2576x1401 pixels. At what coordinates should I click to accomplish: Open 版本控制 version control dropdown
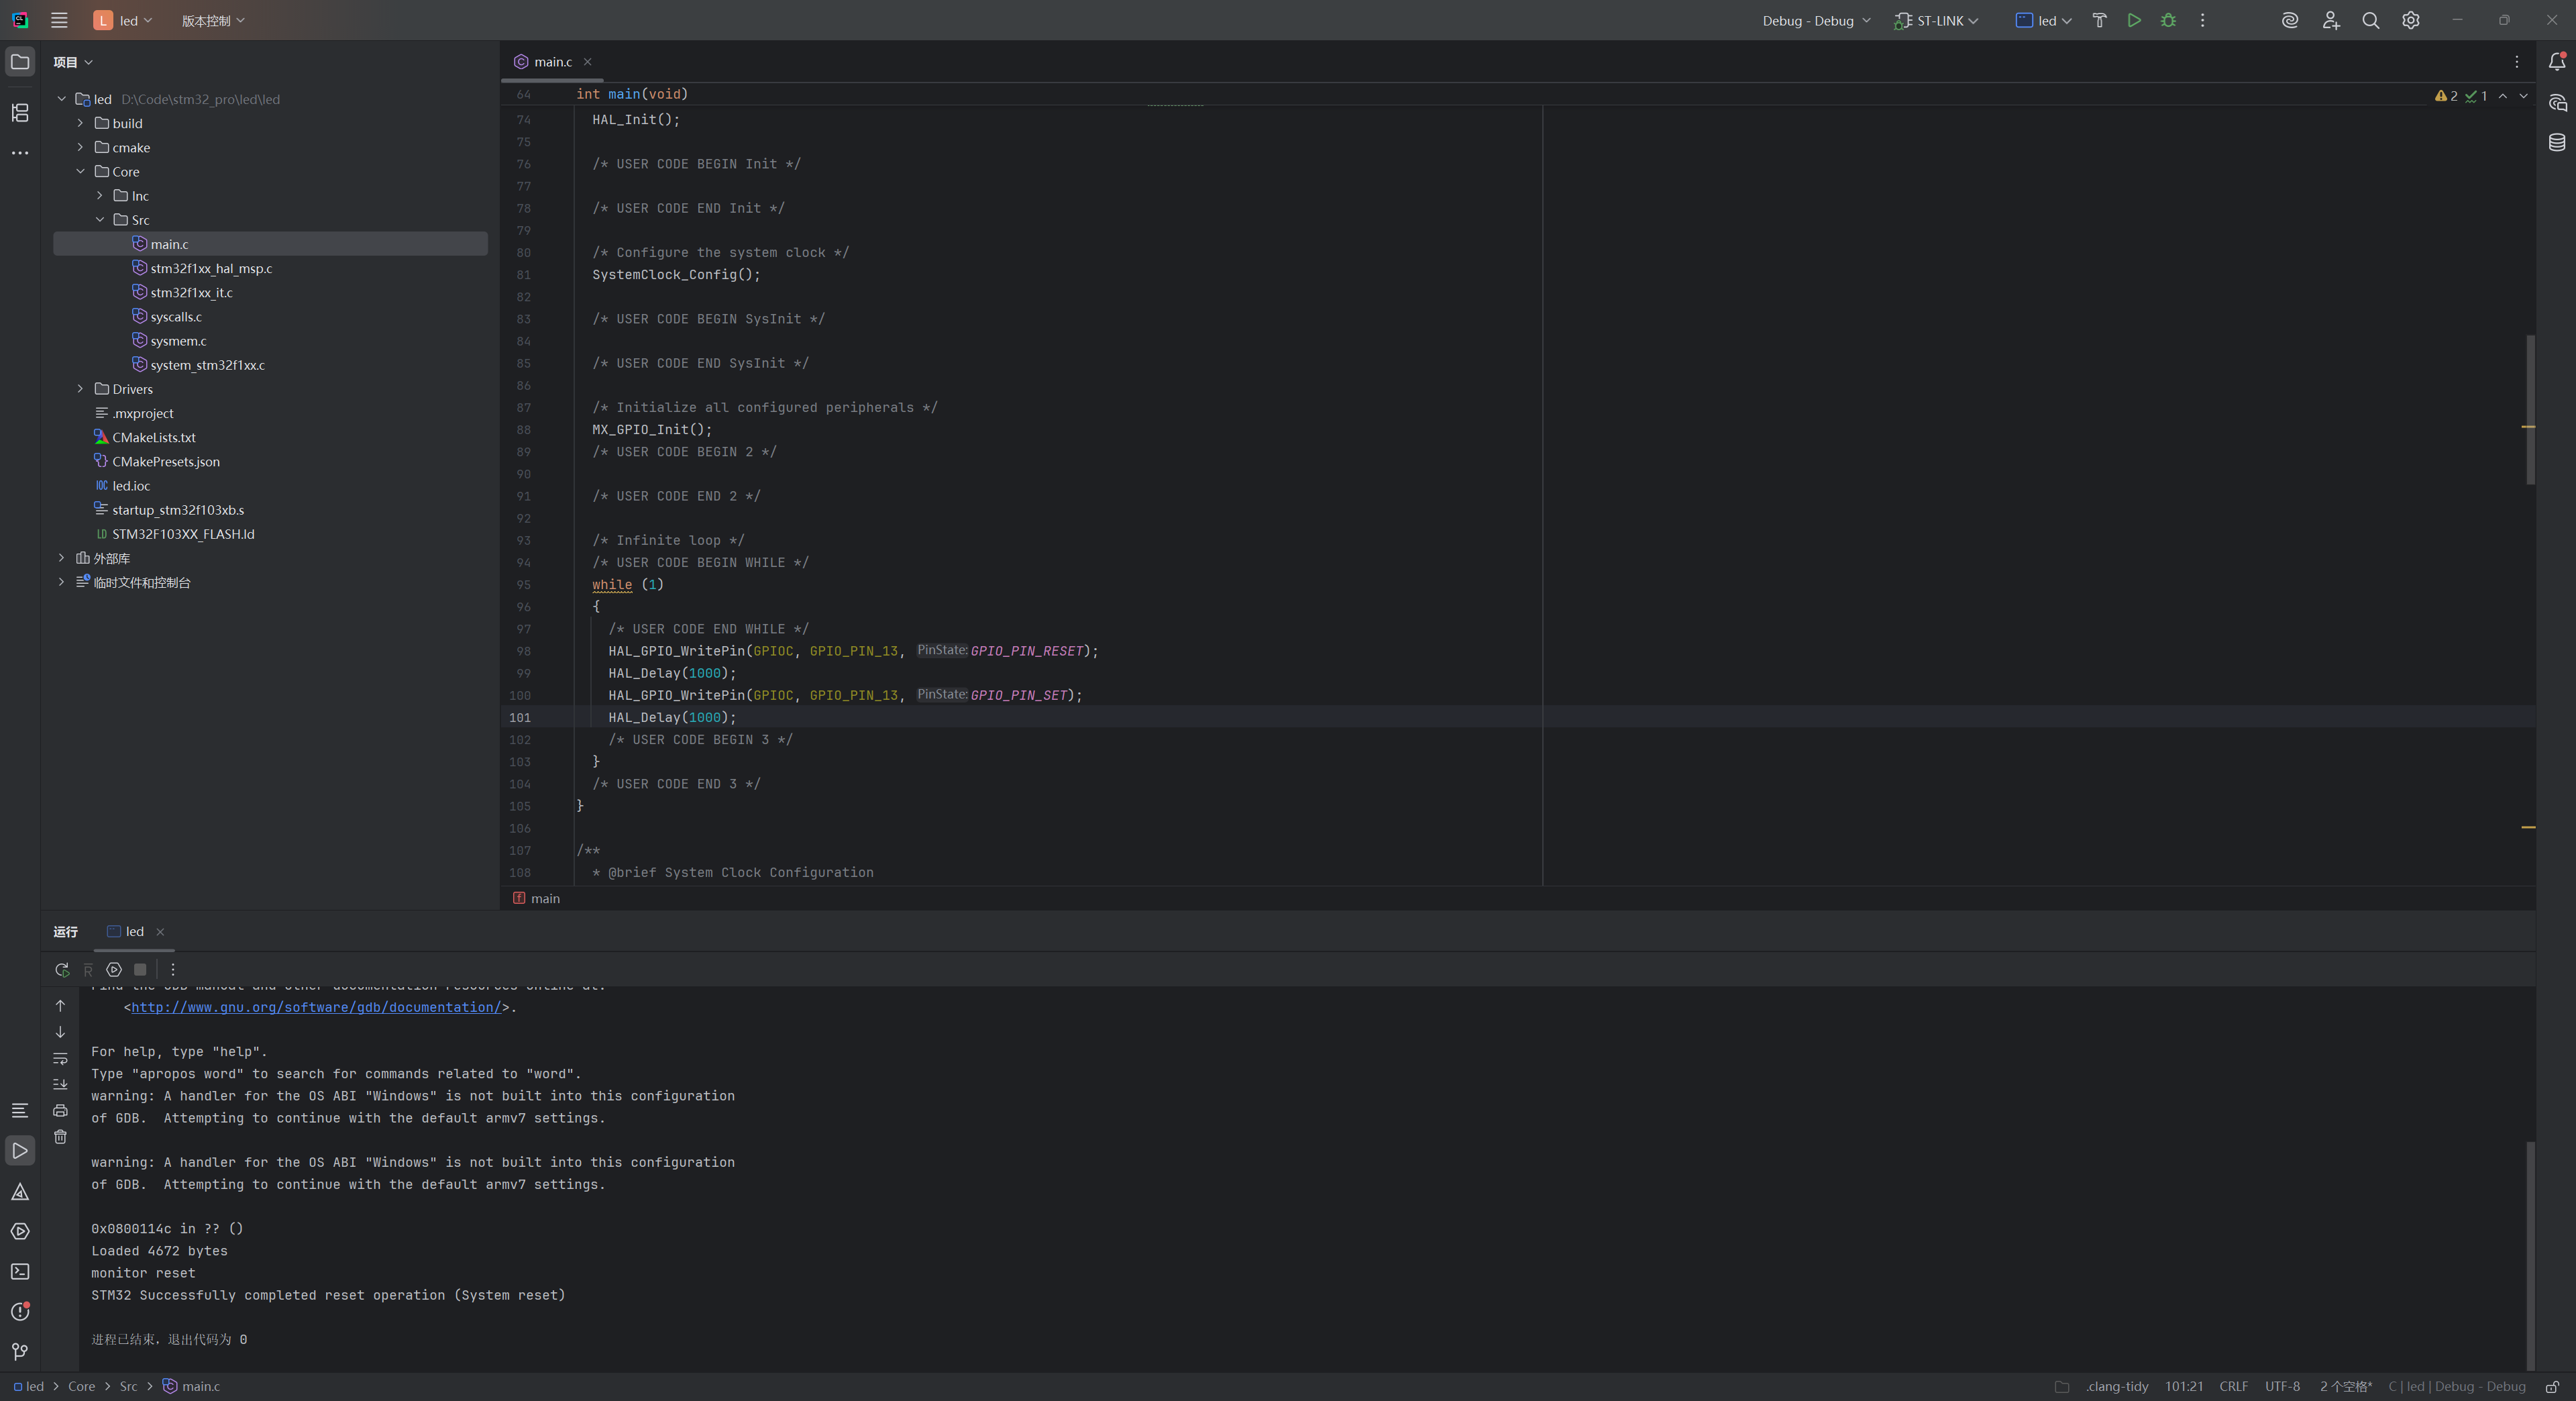coord(213,20)
